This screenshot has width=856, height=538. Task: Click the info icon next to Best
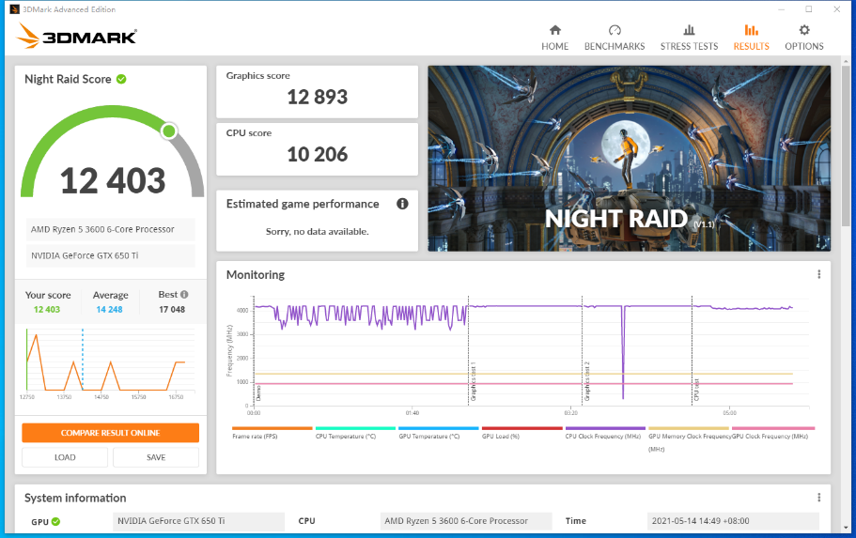(184, 294)
